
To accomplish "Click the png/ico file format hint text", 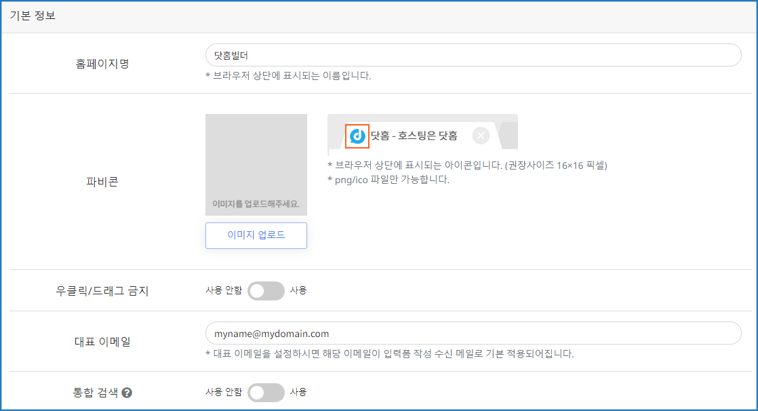I will (x=388, y=180).
